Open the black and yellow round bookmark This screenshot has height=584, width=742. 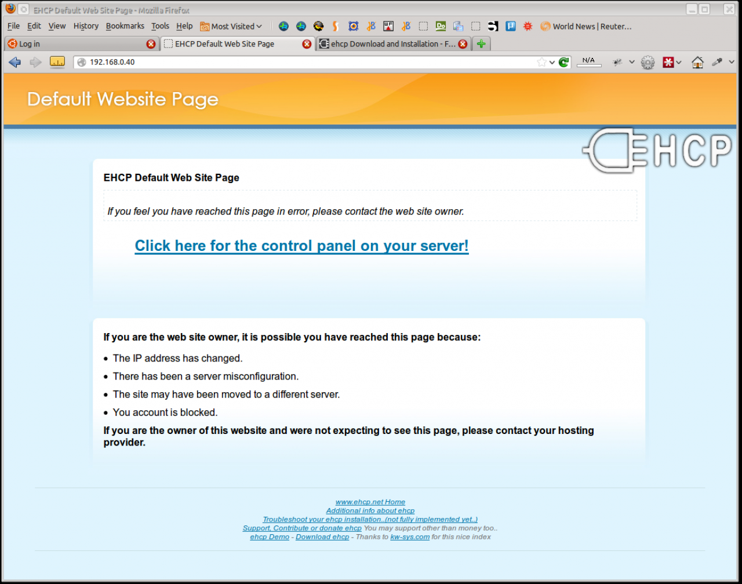[318, 26]
